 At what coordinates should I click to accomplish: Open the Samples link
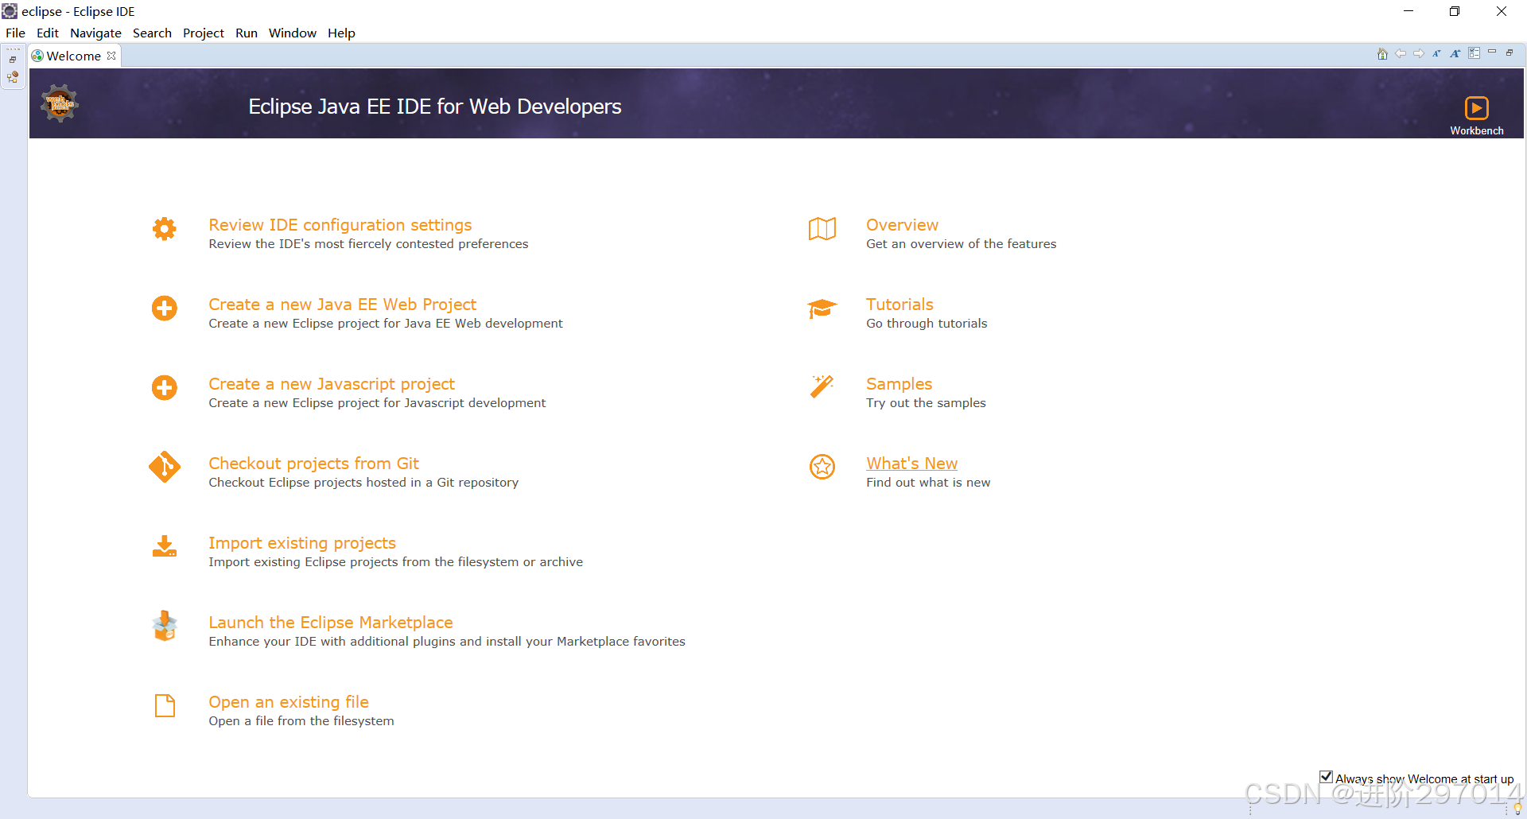(x=899, y=384)
